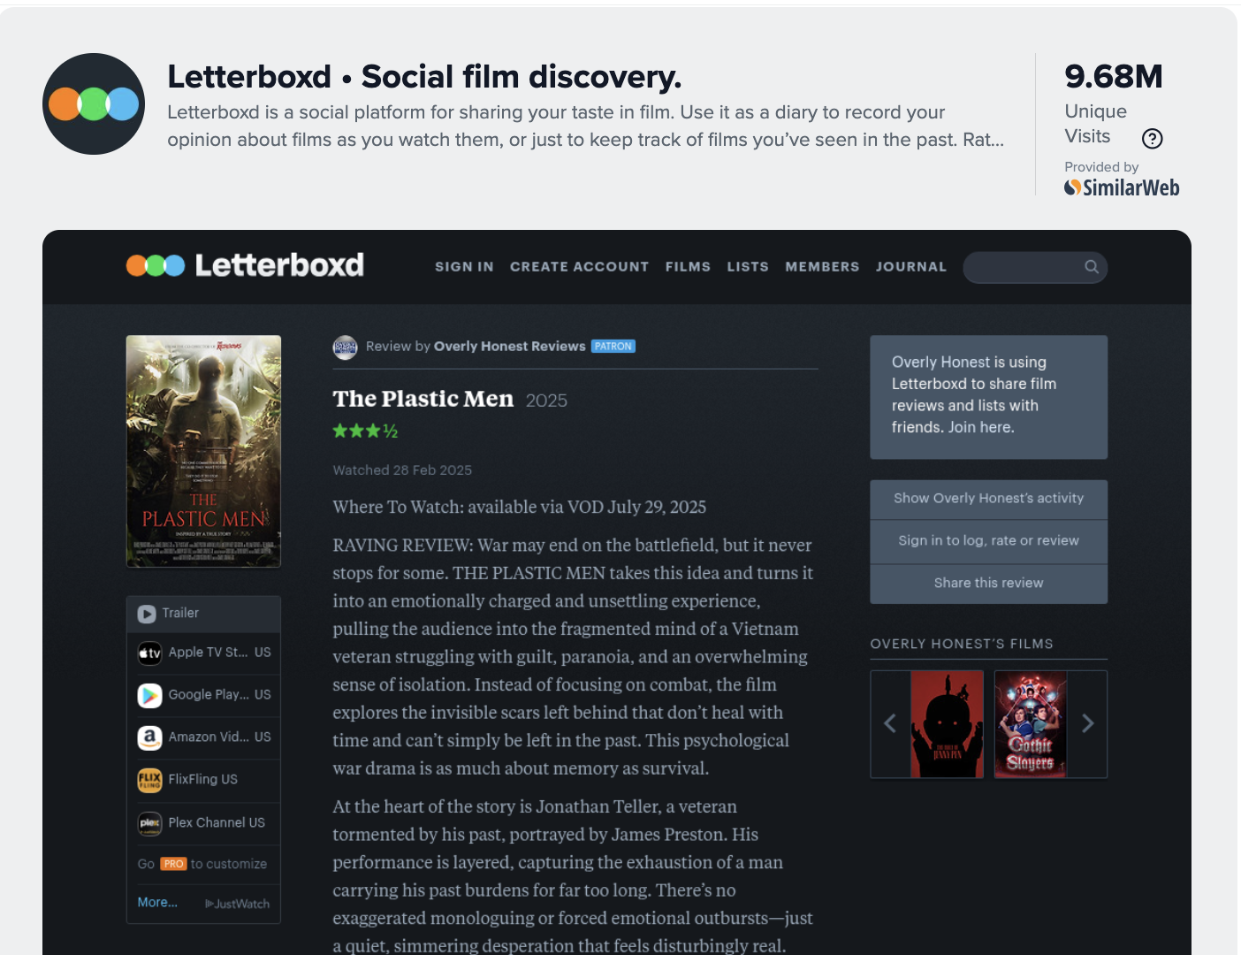The width and height of the screenshot is (1241, 955).
Task: Click the Letterboxd header logo
Action: [x=245, y=265]
